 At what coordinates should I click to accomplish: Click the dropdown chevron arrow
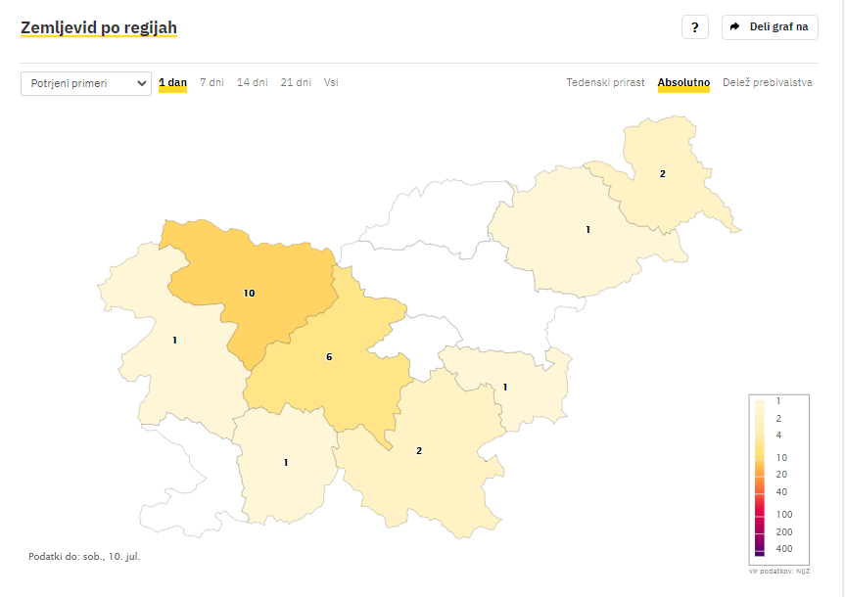click(x=141, y=83)
